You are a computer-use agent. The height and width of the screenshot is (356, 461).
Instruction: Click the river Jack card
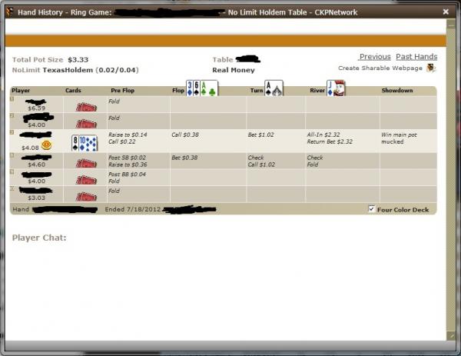(337, 88)
